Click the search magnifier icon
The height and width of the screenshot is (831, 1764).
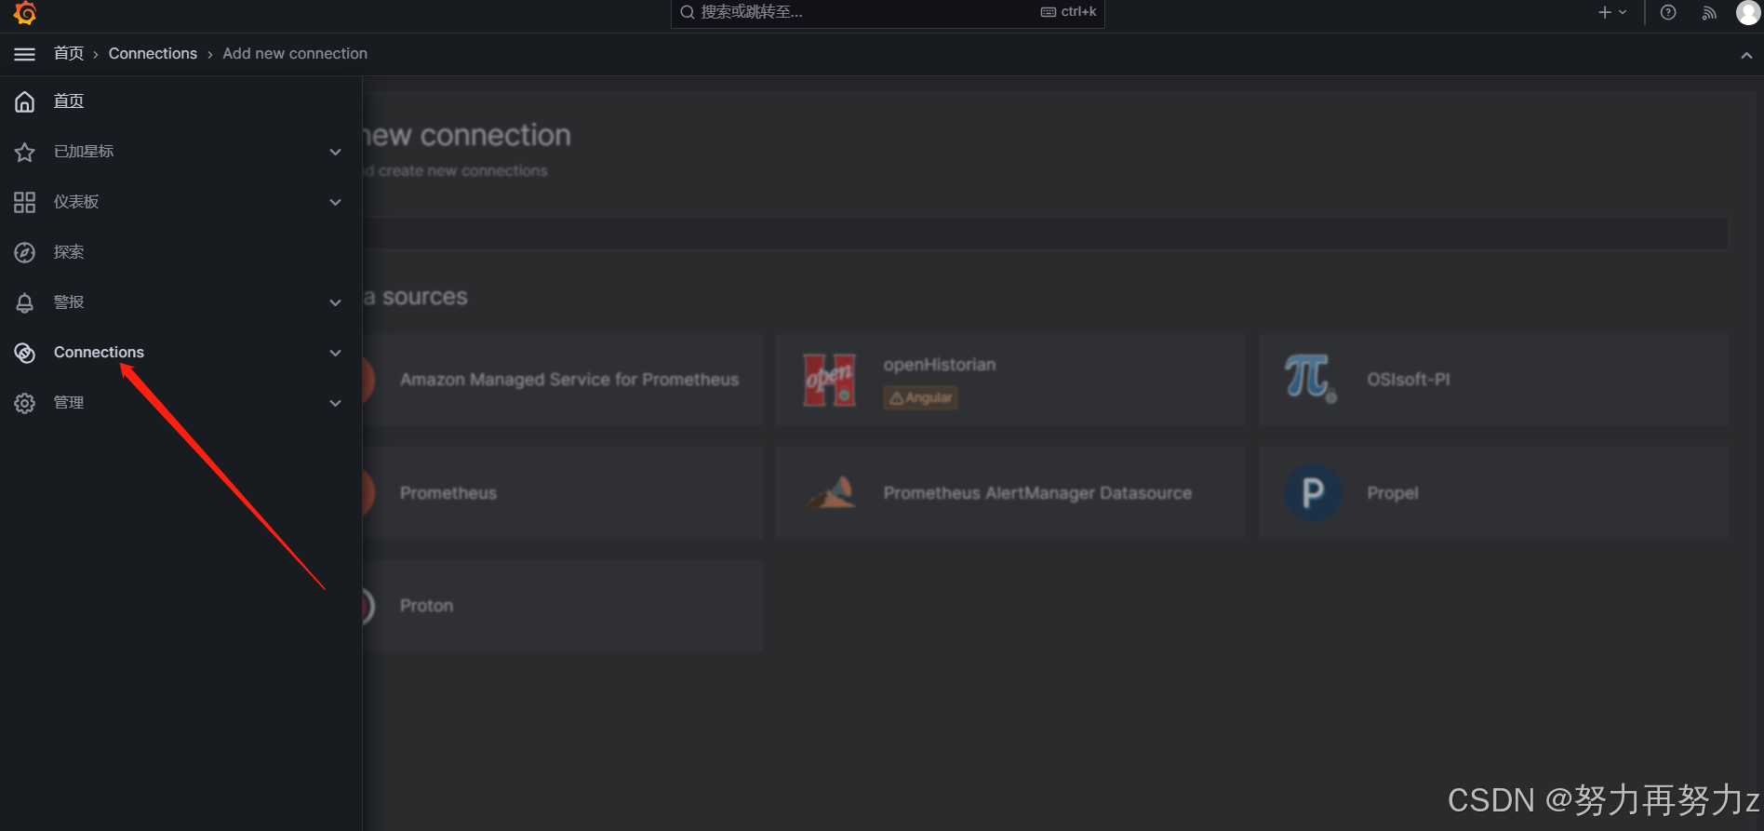pyautogui.click(x=688, y=12)
